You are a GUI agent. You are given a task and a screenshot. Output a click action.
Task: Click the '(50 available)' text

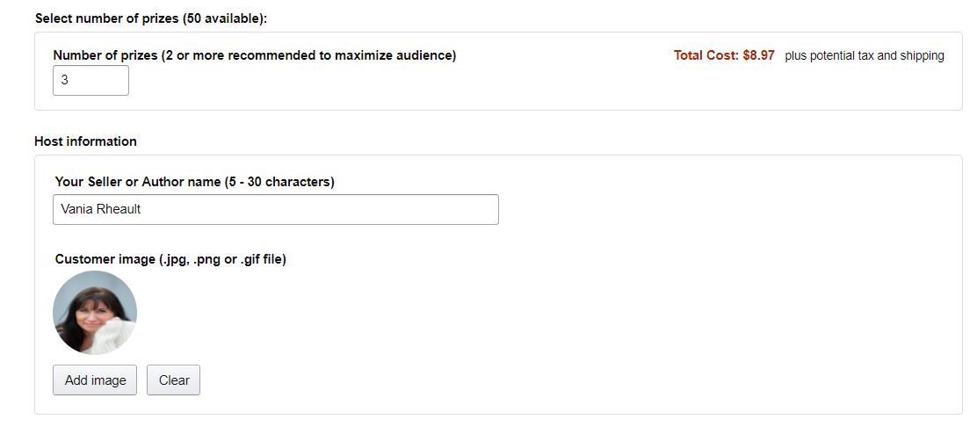(x=224, y=18)
